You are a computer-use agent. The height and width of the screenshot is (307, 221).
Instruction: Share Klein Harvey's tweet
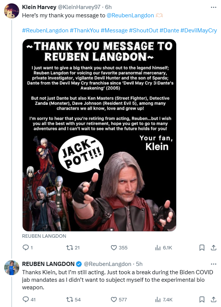point(213,248)
